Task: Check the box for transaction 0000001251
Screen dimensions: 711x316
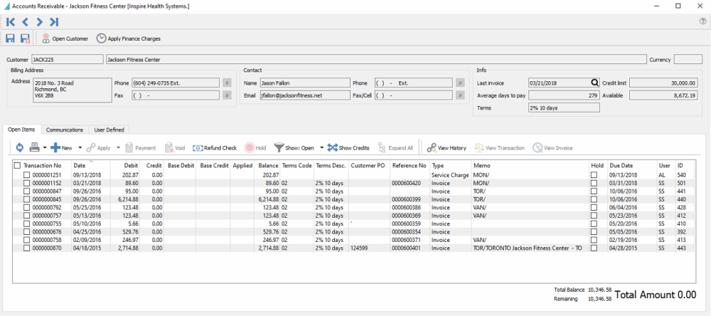Action: 26,175
